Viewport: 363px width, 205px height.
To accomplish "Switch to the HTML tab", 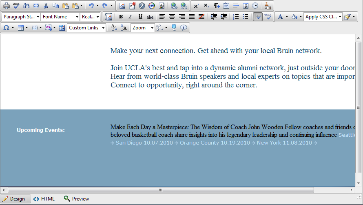I will click(x=44, y=199).
